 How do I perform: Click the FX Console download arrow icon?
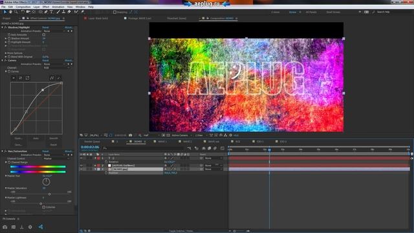(21, 227)
